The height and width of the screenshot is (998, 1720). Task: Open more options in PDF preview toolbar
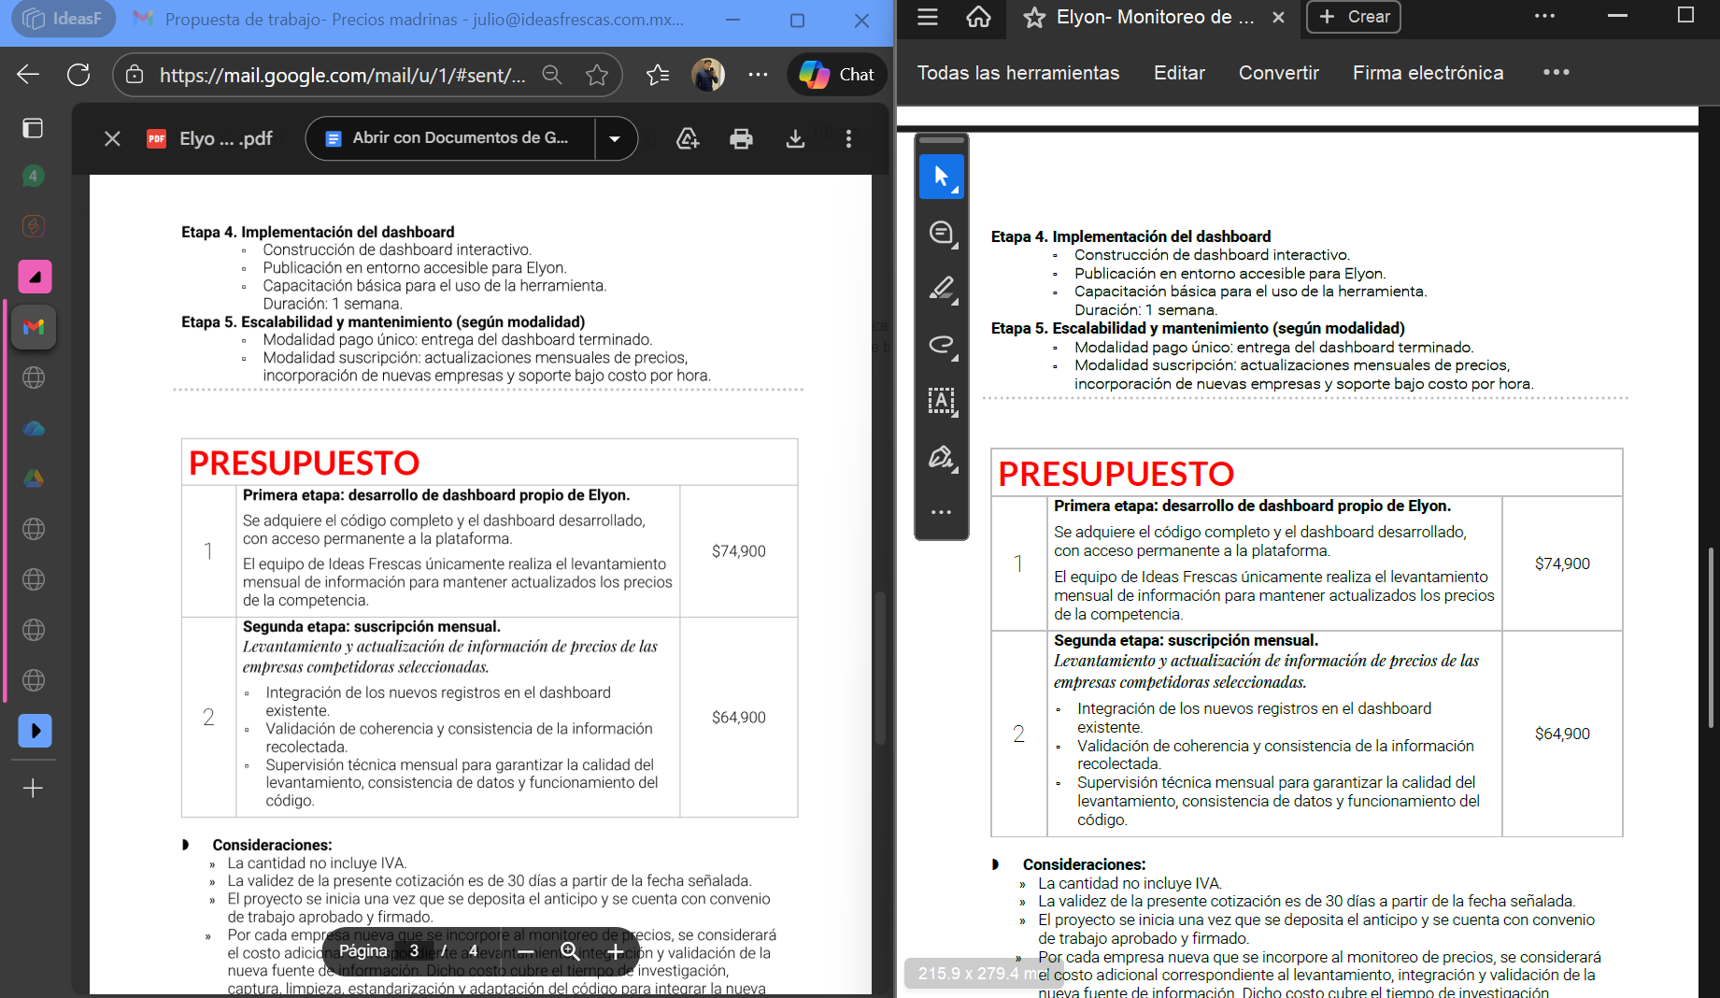(x=848, y=139)
